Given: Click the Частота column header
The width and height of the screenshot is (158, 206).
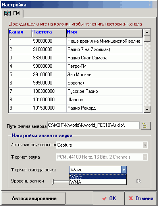Looking at the screenshot, I should click(x=49, y=33).
